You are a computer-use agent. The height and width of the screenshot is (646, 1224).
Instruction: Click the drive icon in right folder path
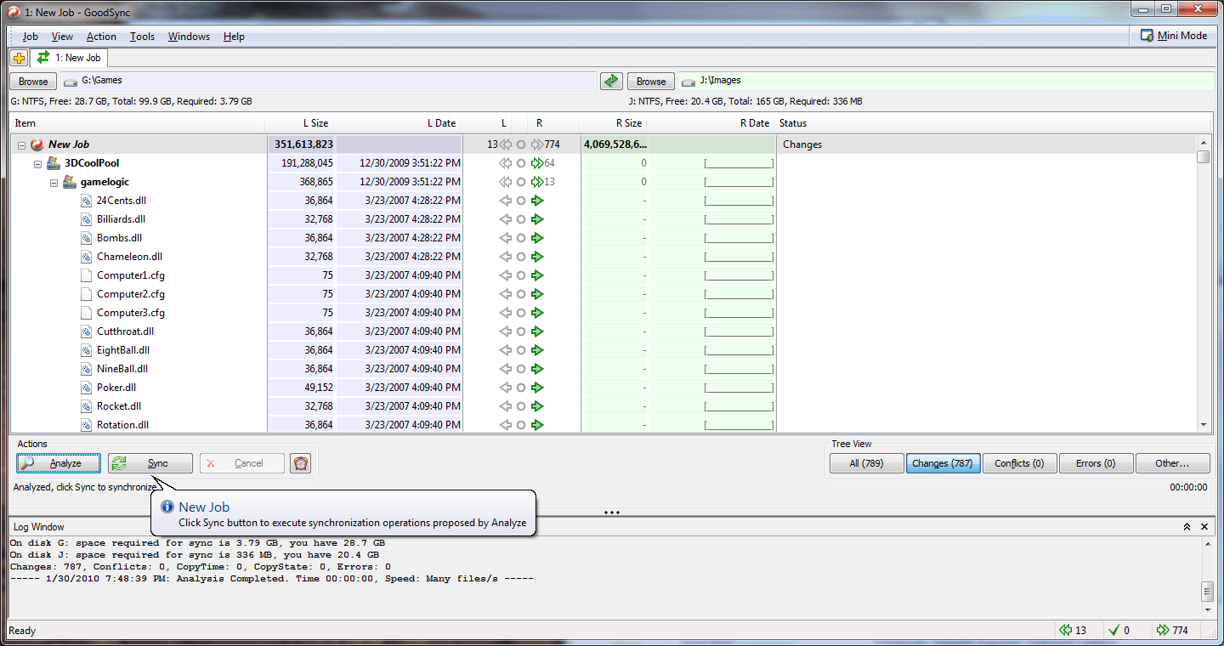click(688, 82)
